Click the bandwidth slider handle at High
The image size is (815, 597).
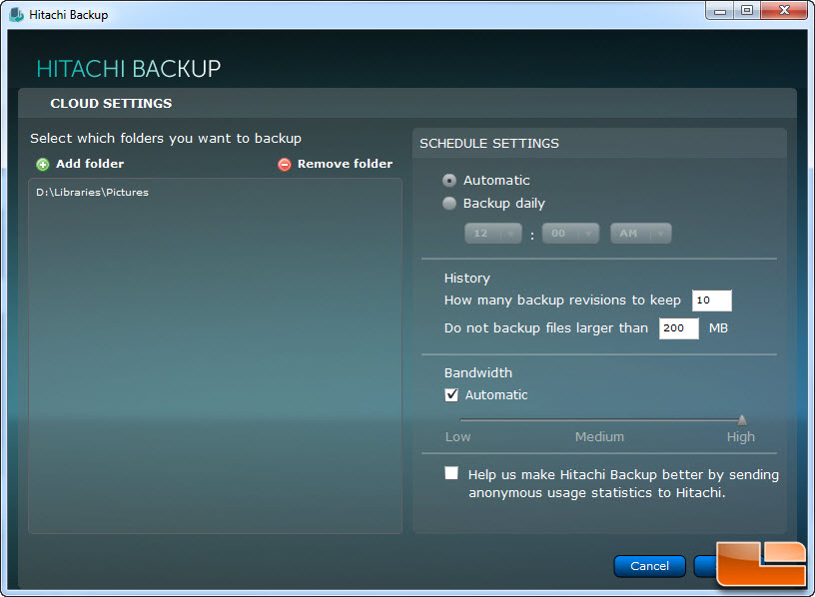click(742, 420)
